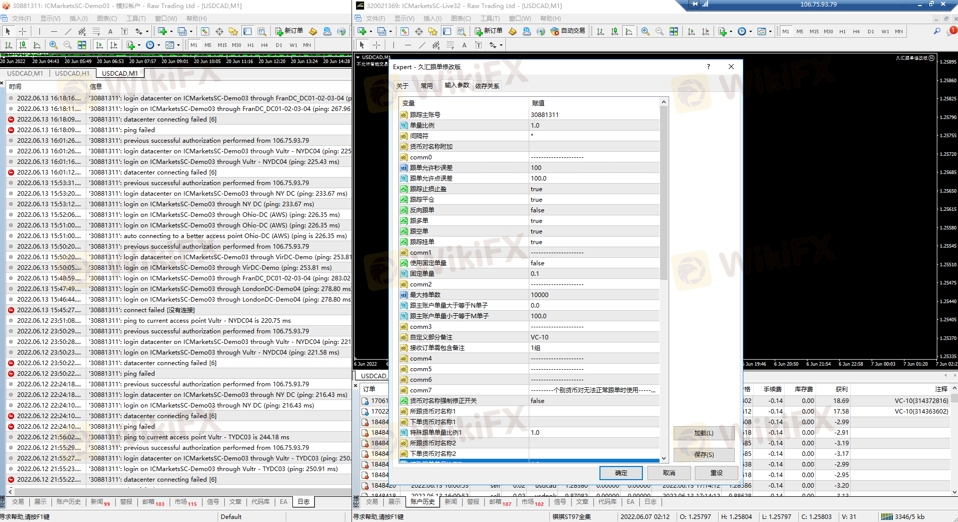Image resolution: width=958 pixels, height=522 pixels.
Task: Confirm the Expert dialog with 确定
Action: (x=621, y=473)
